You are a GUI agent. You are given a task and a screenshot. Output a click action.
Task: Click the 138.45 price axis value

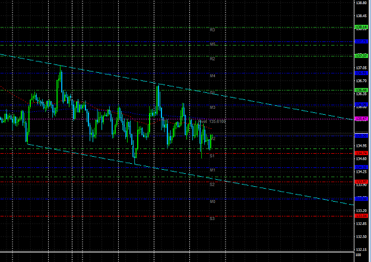click(362, 16)
